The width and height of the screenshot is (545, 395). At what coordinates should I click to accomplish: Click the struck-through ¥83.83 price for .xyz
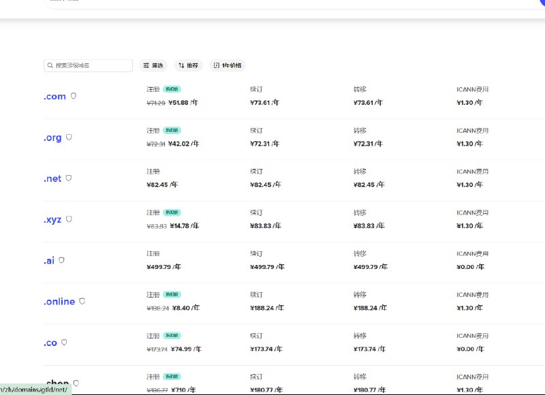(x=157, y=226)
